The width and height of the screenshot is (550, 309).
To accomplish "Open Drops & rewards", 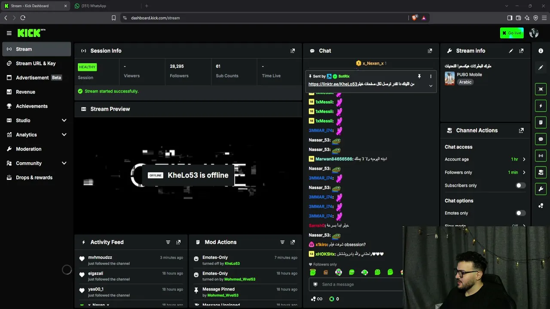I will click(x=37, y=178).
